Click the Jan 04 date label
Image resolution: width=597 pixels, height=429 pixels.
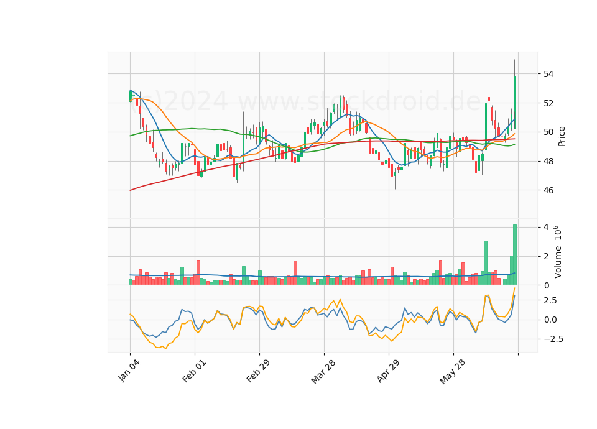[x=128, y=371]
